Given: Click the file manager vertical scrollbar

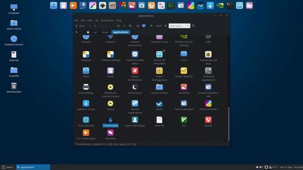Looking at the screenshot, I should (229, 124).
